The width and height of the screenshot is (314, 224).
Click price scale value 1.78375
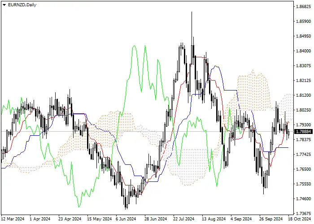pyautogui.click(x=303, y=140)
